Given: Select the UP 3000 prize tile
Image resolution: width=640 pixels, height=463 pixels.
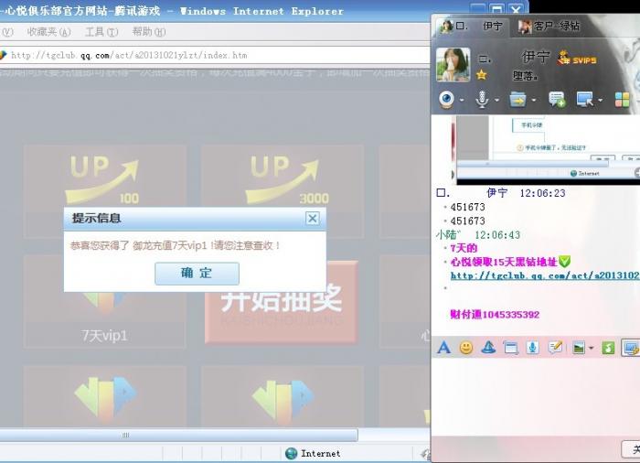Looking at the screenshot, I should click(x=282, y=191).
